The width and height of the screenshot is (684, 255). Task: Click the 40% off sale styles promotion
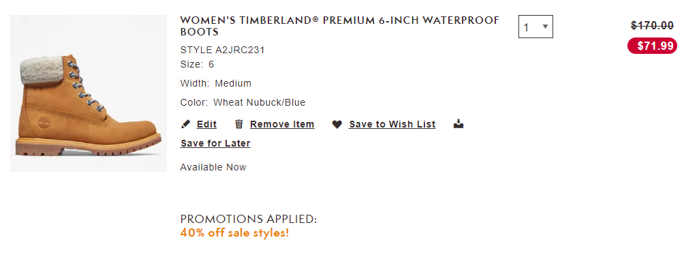pyautogui.click(x=234, y=232)
